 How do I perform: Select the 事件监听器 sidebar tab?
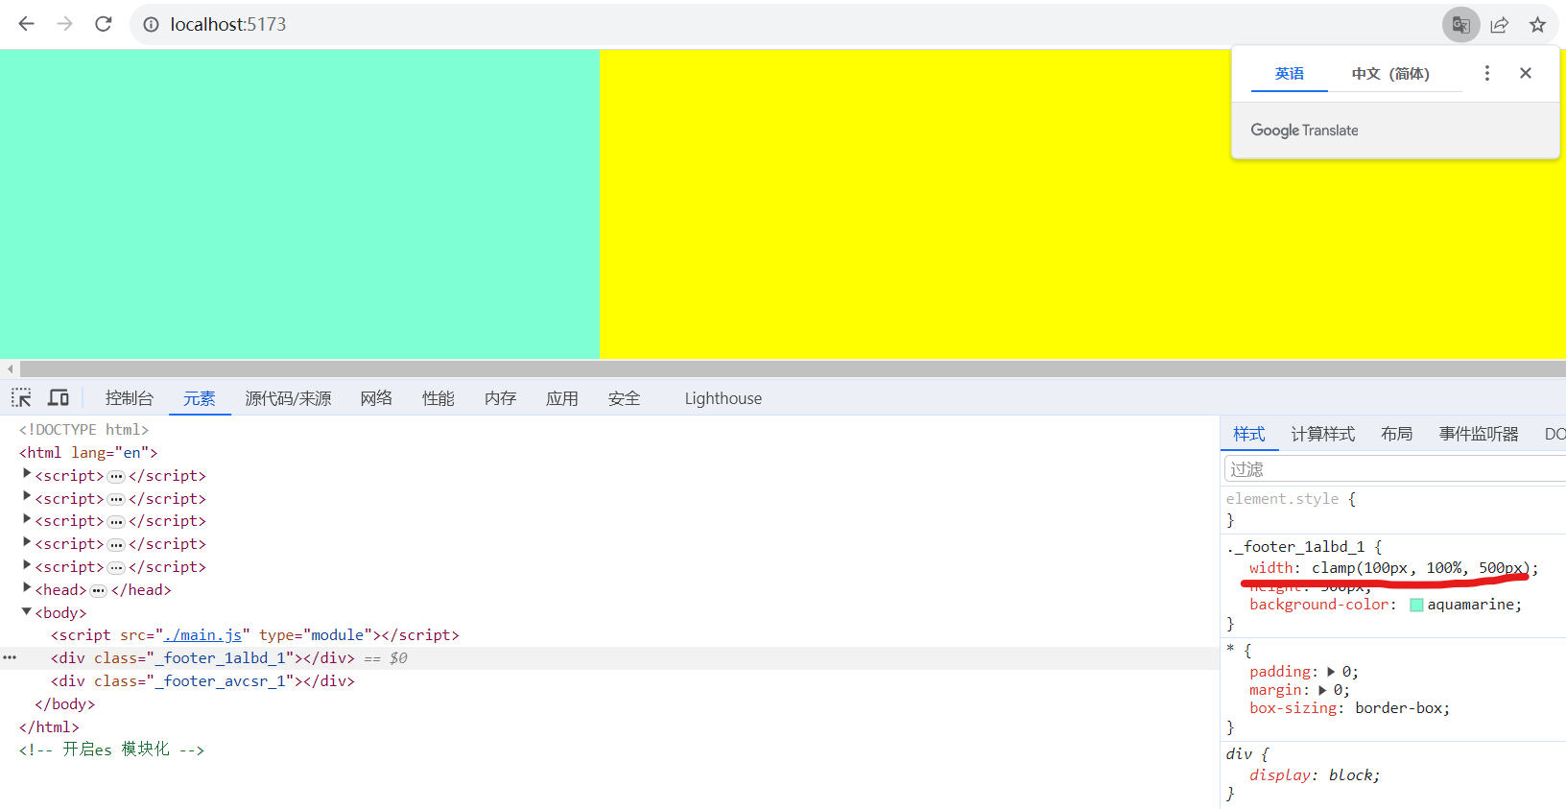[x=1479, y=434]
